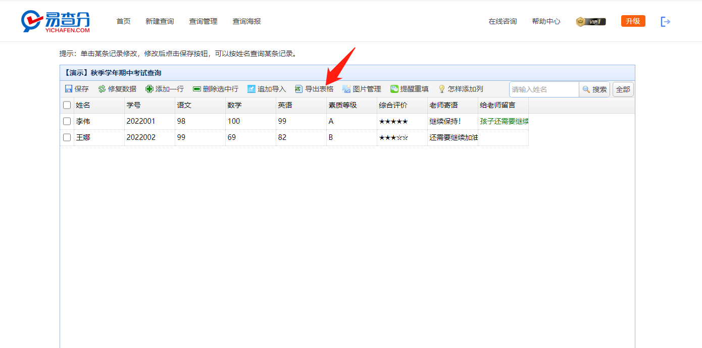
Task: Click 李伟's English score 99
Action: (302, 121)
